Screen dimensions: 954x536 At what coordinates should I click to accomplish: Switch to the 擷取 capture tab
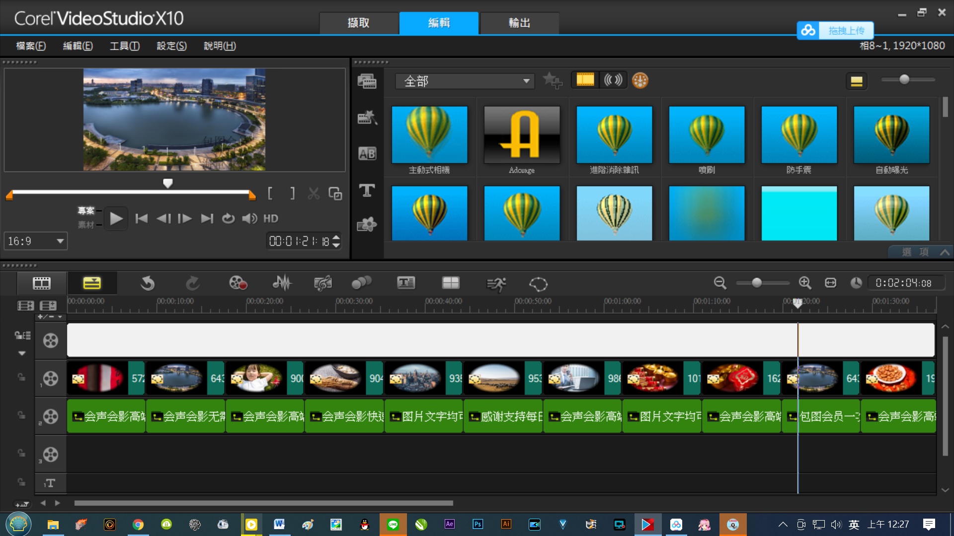point(359,23)
